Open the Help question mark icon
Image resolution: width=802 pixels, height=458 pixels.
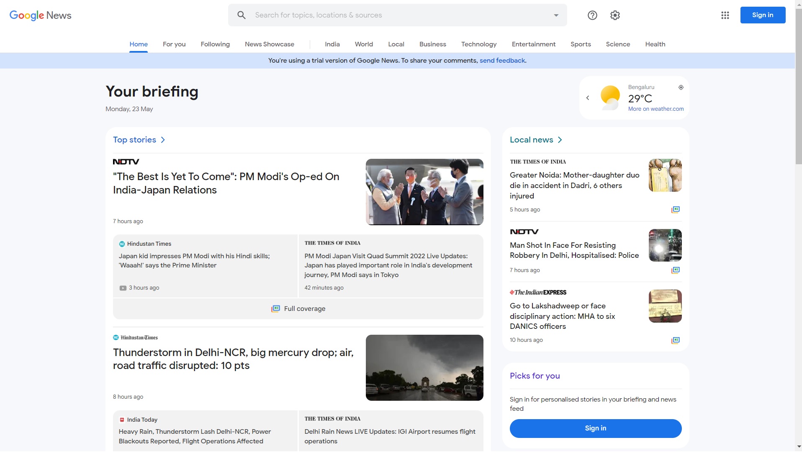click(592, 15)
